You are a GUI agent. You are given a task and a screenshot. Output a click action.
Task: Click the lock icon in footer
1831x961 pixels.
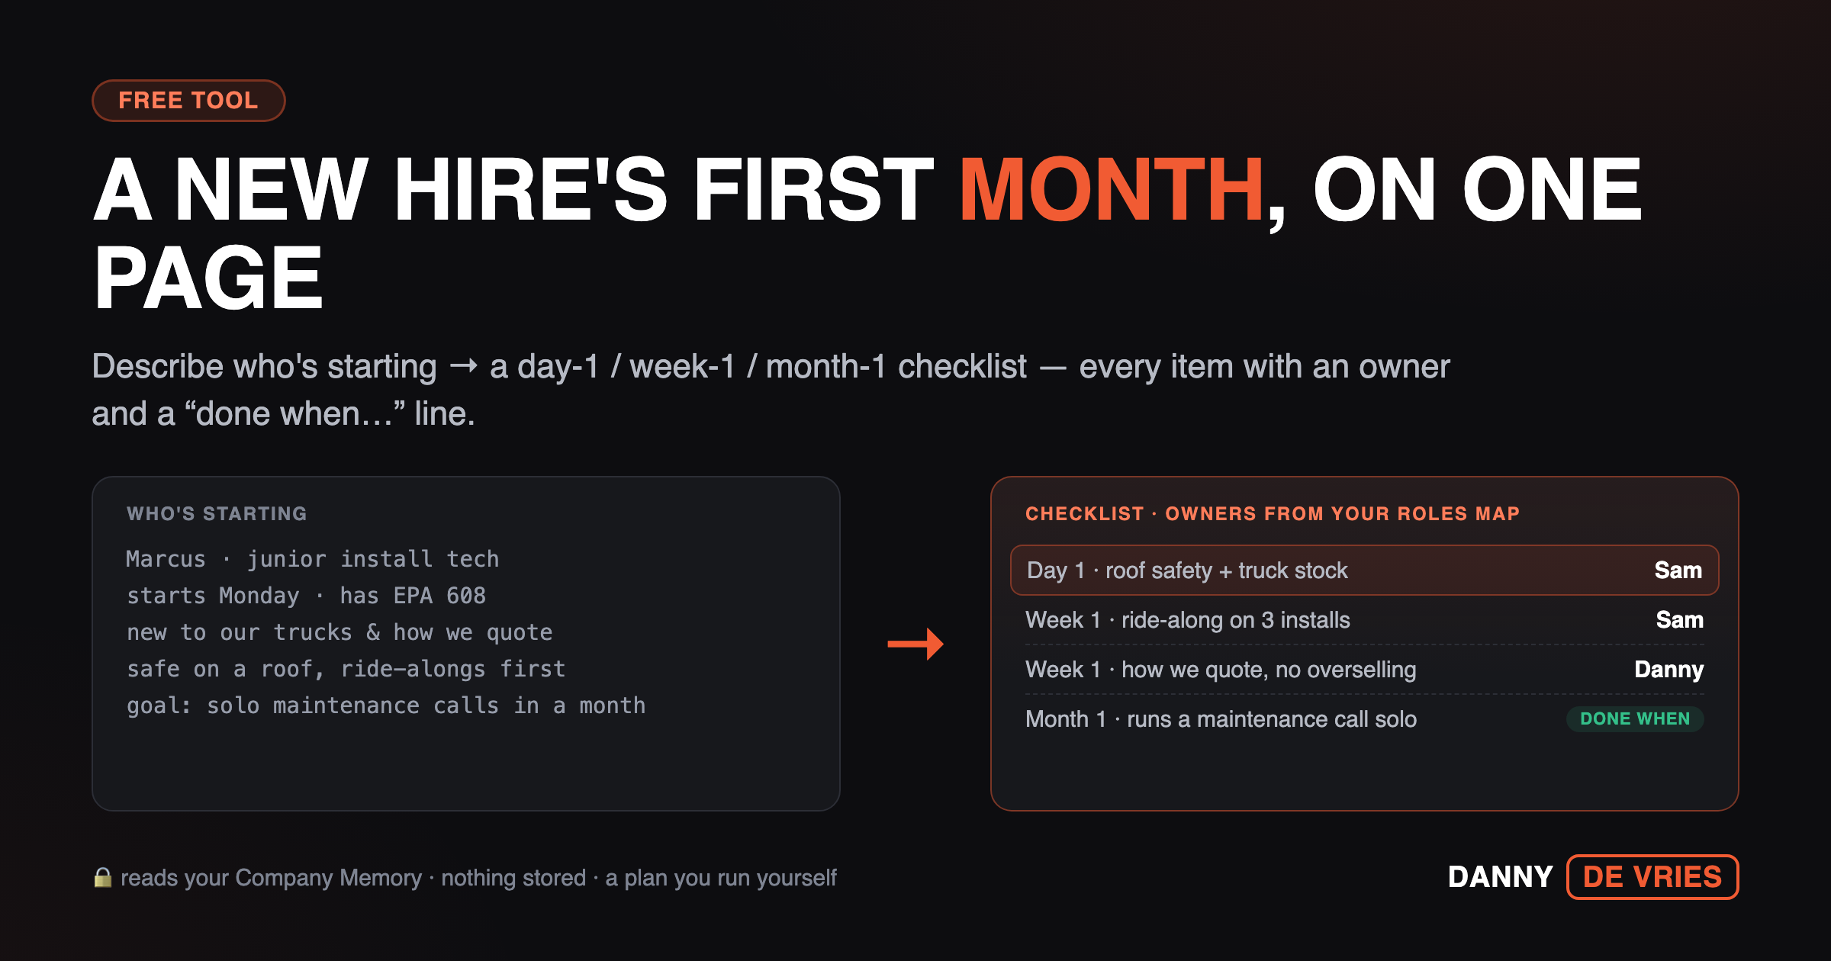[x=103, y=877]
